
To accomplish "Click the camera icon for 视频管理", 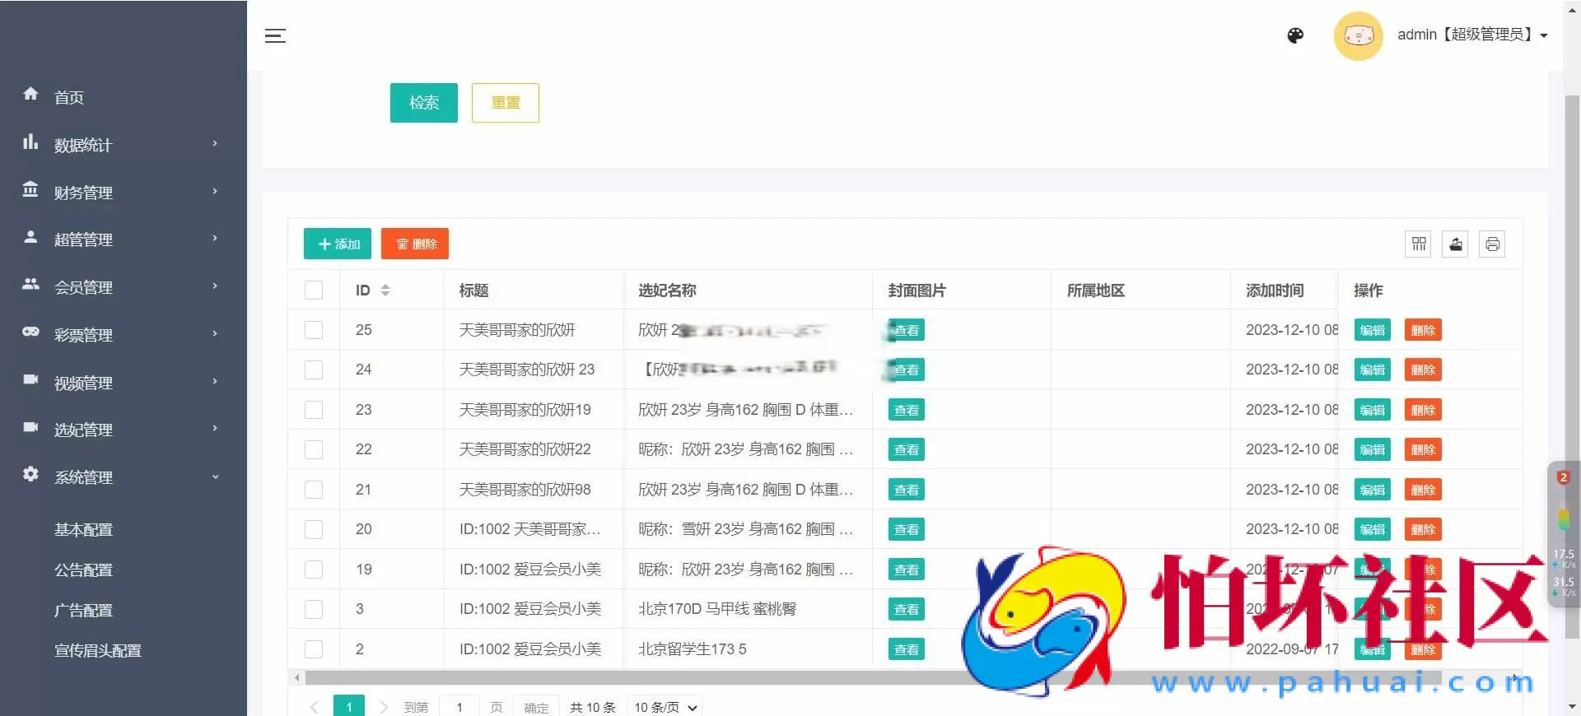I will tap(30, 379).
